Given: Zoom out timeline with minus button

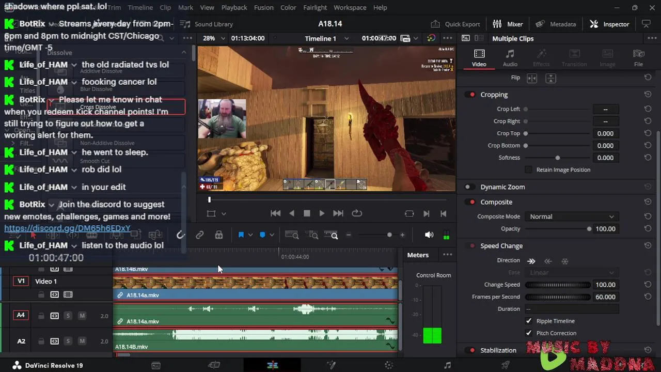Looking at the screenshot, I should [349, 235].
